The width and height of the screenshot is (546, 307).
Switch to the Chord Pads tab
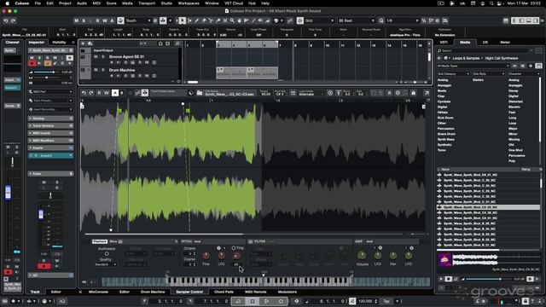coord(224,292)
